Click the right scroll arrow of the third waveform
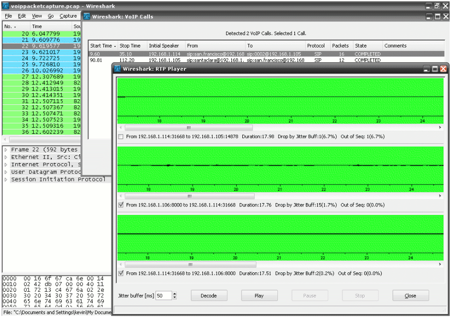 [x=440, y=264]
